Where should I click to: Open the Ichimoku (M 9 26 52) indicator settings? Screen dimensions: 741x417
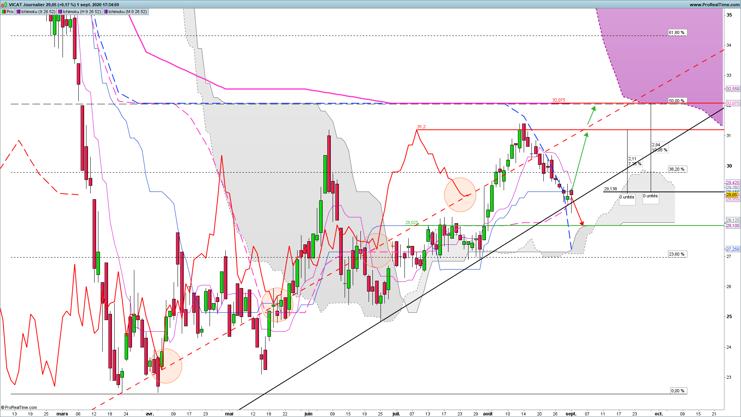coord(128,12)
